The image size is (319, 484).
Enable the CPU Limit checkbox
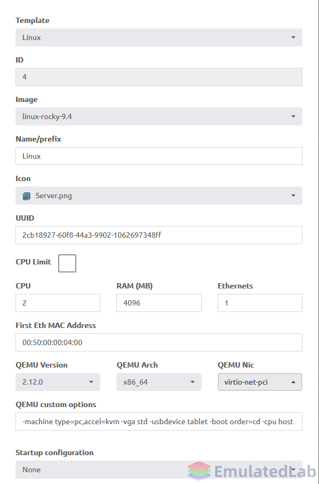67,263
